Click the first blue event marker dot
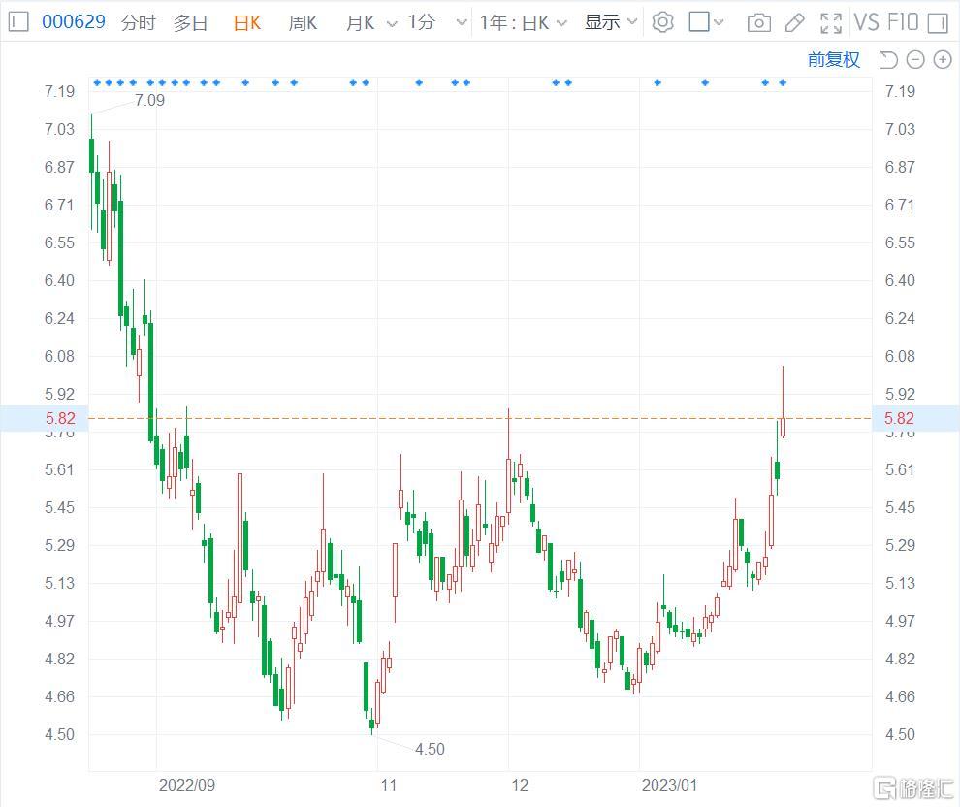 pos(97,82)
